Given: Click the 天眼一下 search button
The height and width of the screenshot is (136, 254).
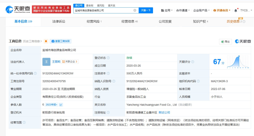Looking at the screenshot, I should (146, 10).
